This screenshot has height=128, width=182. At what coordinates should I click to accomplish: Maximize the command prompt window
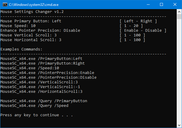click(x=161, y=5)
